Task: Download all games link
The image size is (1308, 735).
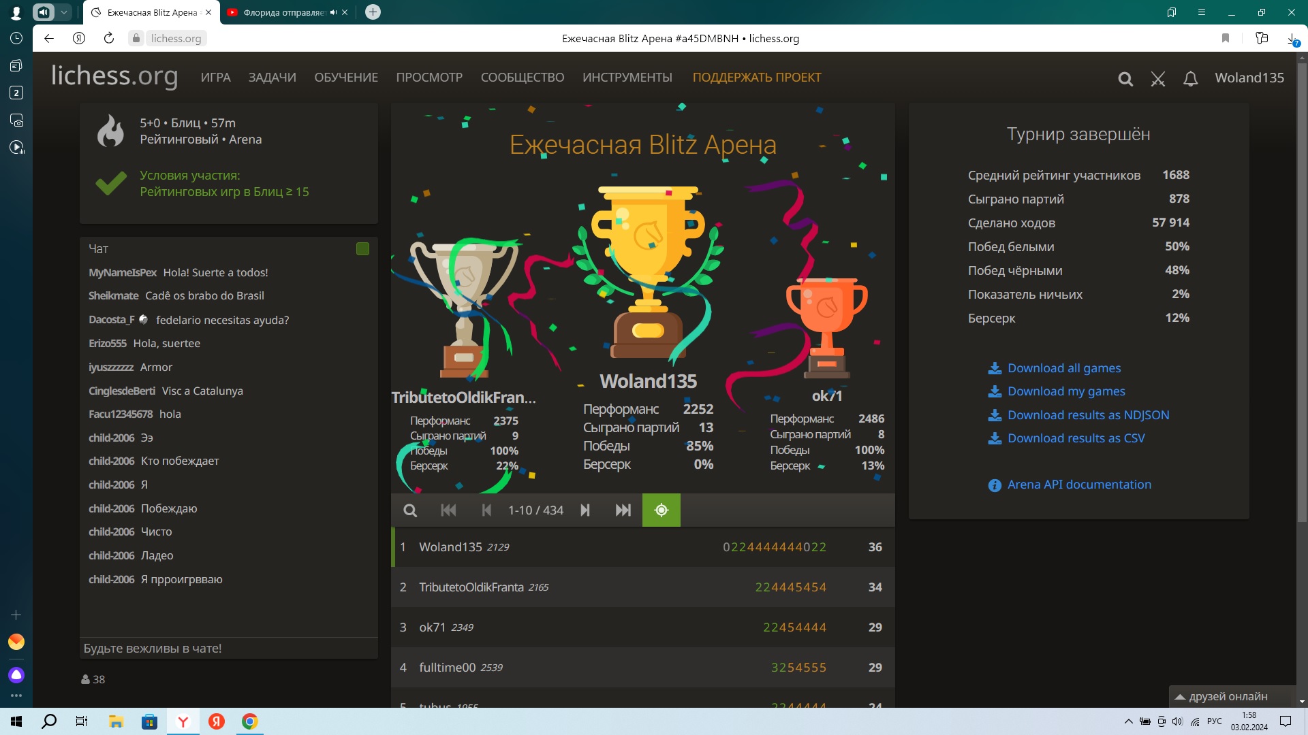Action: [1055, 368]
